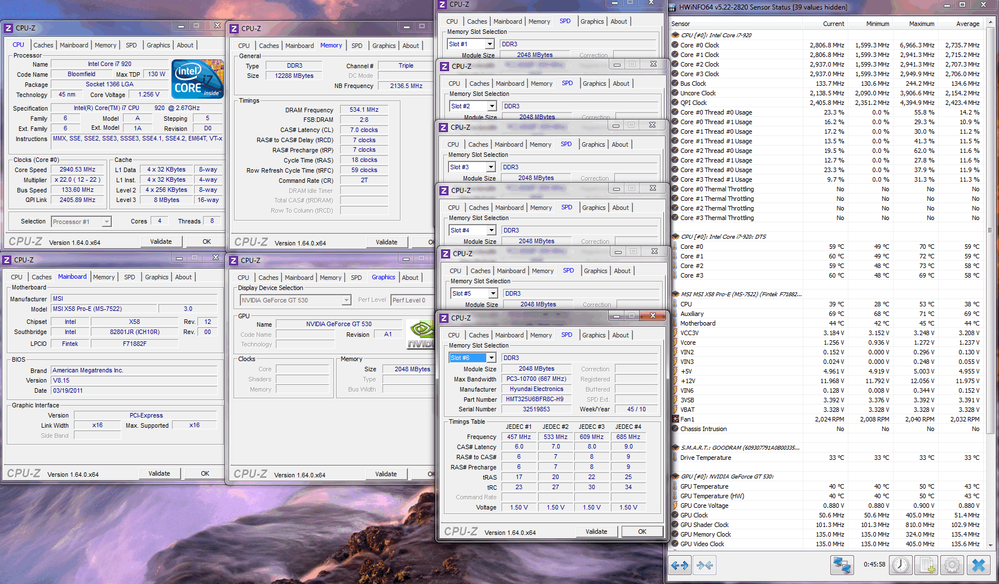Click Validate in the CPU-Z CPU window
The height and width of the screenshot is (584, 999).
tap(161, 241)
